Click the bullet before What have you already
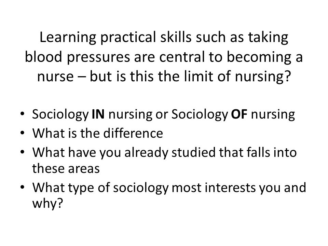This screenshot has width=328, height=246. pos(23,152)
